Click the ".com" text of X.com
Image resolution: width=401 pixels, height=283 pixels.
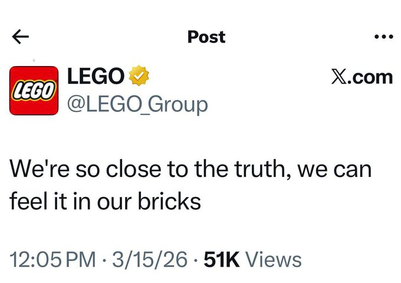coord(369,77)
